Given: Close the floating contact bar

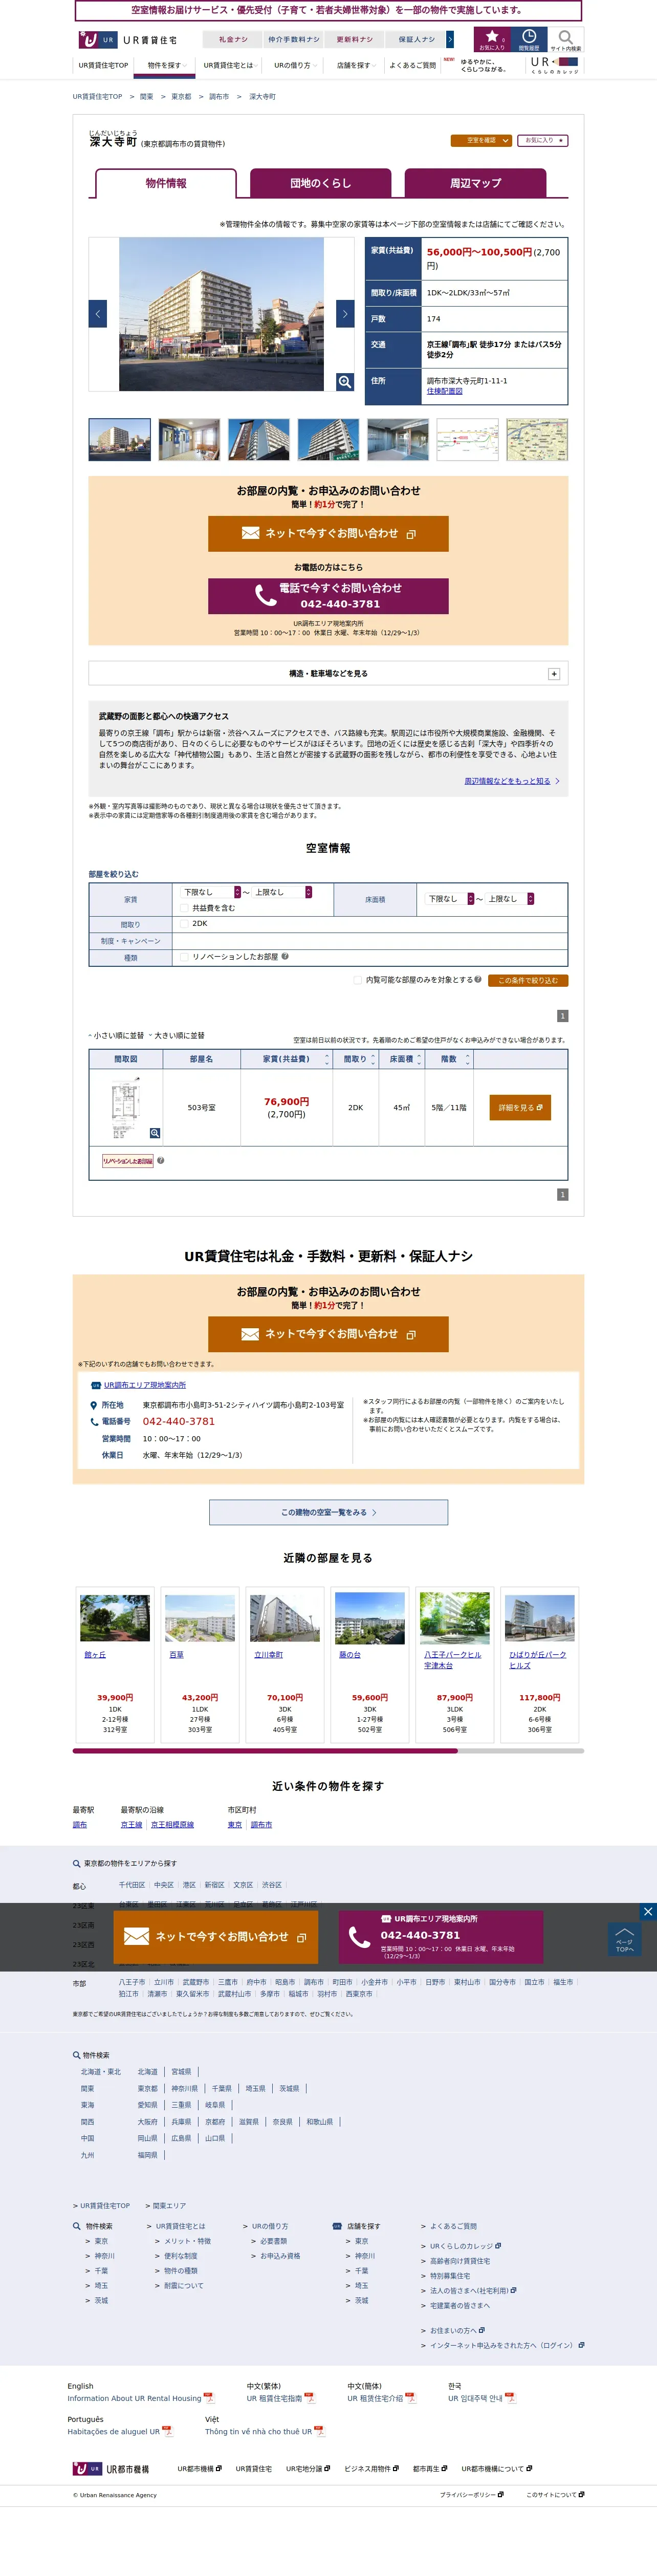Looking at the screenshot, I should 648,1911.
